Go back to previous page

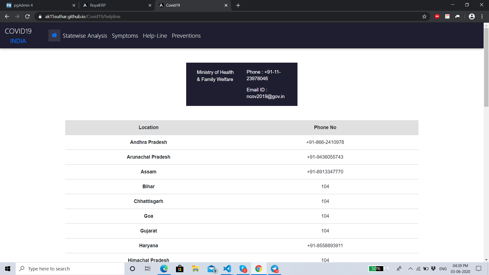(7, 17)
